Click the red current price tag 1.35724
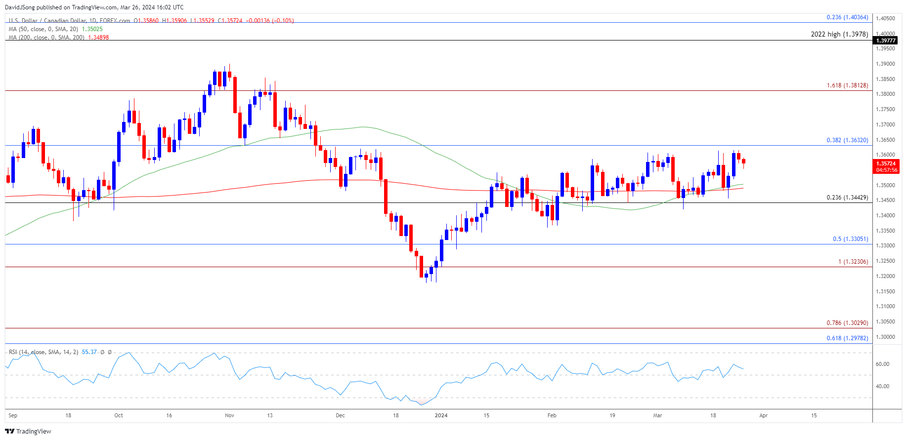This screenshot has width=907, height=440. pyautogui.click(x=886, y=163)
